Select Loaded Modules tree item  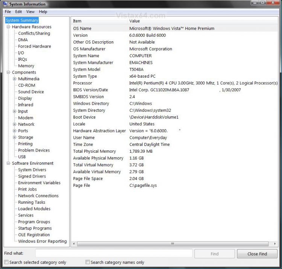point(34,209)
